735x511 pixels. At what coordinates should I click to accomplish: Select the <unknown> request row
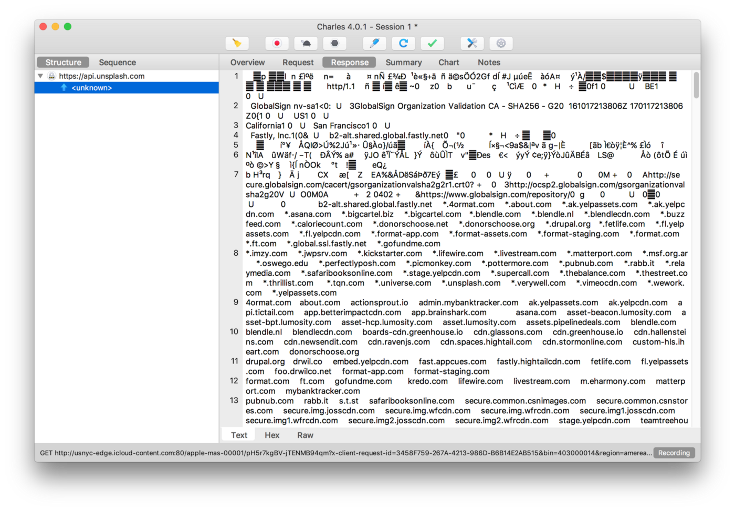point(127,88)
